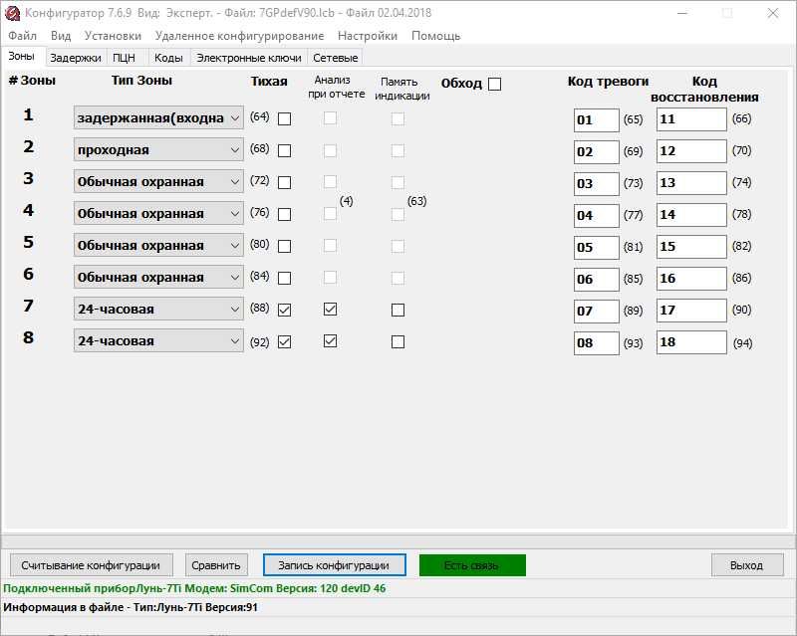Enable Тихая for zone 5
The height and width of the screenshot is (636, 797).
click(x=285, y=247)
